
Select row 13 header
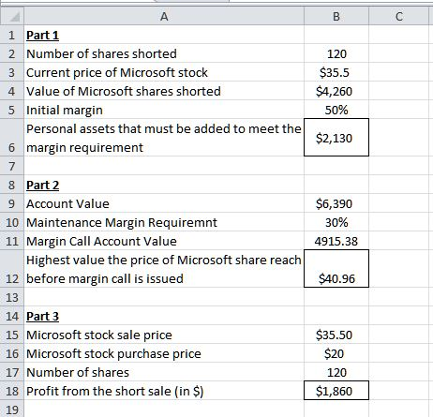pyautogui.click(x=12, y=297)
